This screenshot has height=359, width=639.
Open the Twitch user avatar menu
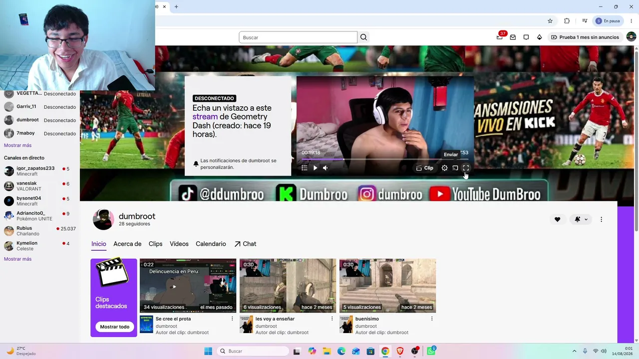point(631,37)
